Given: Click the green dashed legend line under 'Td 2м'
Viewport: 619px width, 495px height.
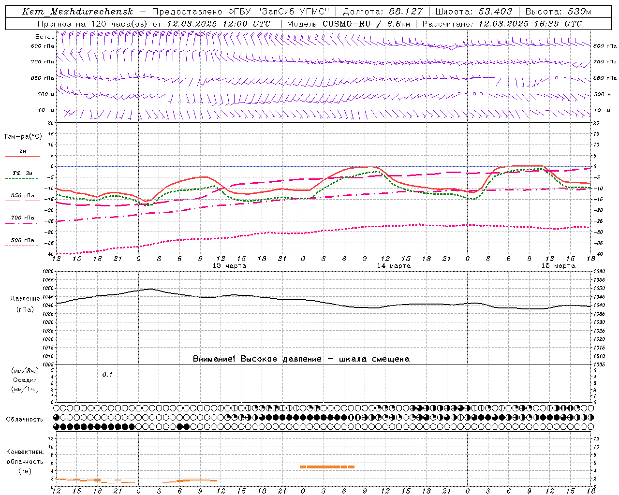Looking at the screenshot, I should coord(22,179).
